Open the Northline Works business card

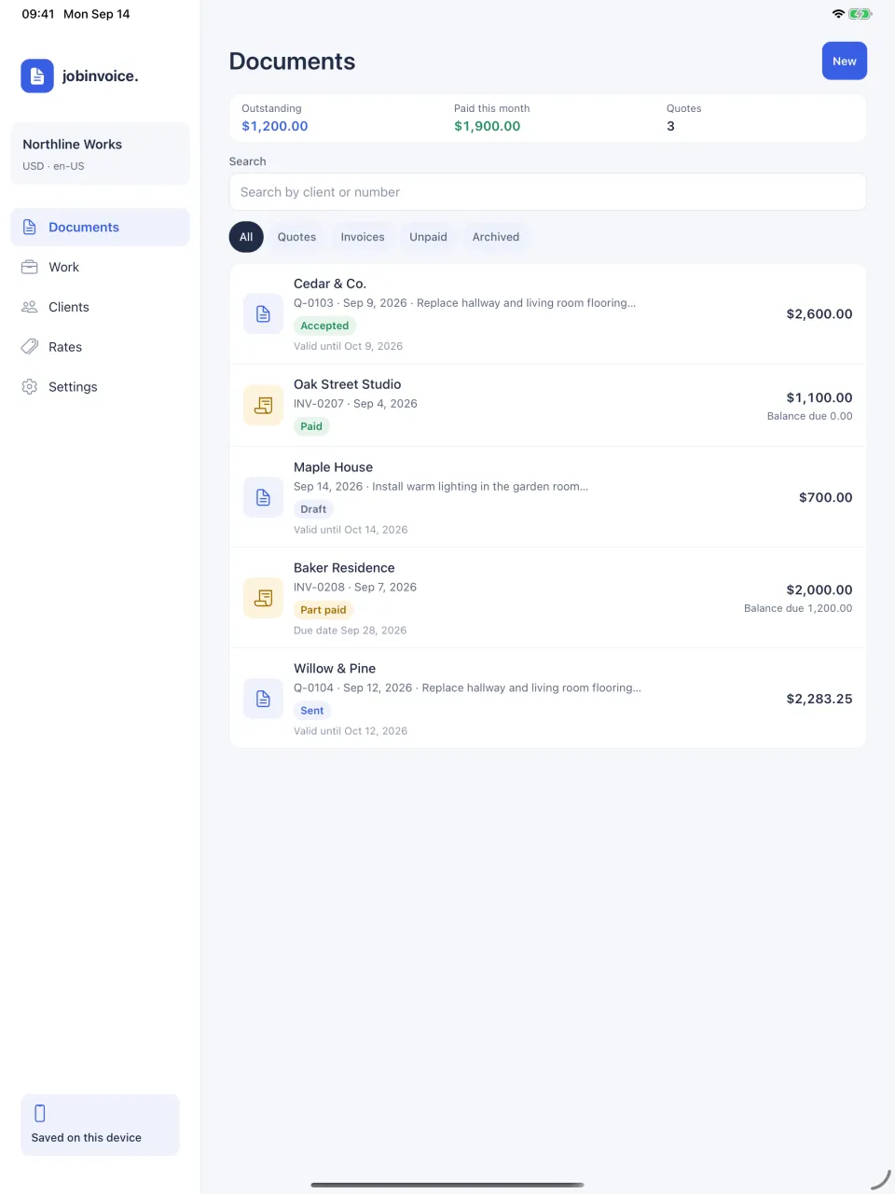point(100,154)
